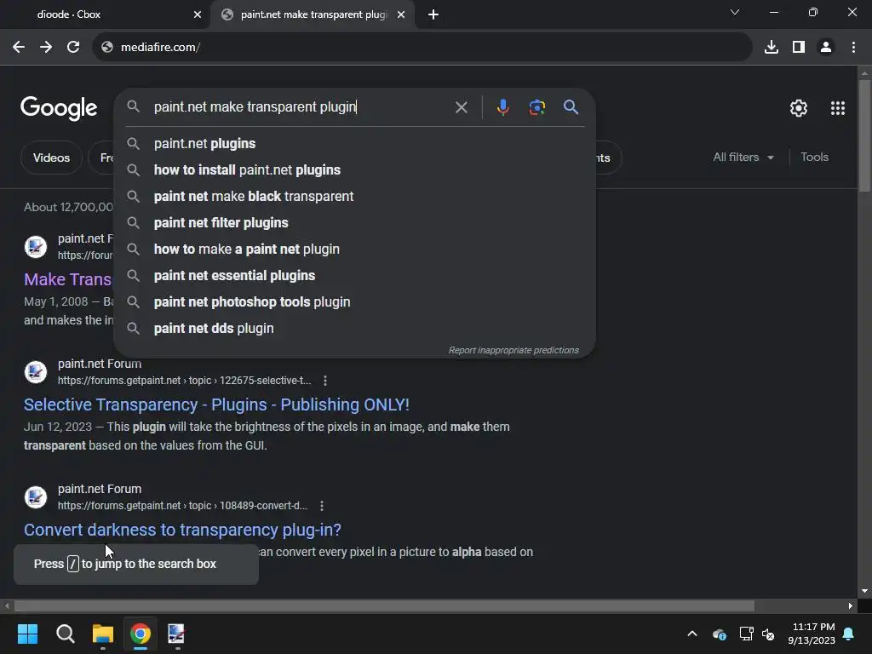Expand the All filters dropdown
Viewport: 872px width, 654px height.
tap(743, 158)
